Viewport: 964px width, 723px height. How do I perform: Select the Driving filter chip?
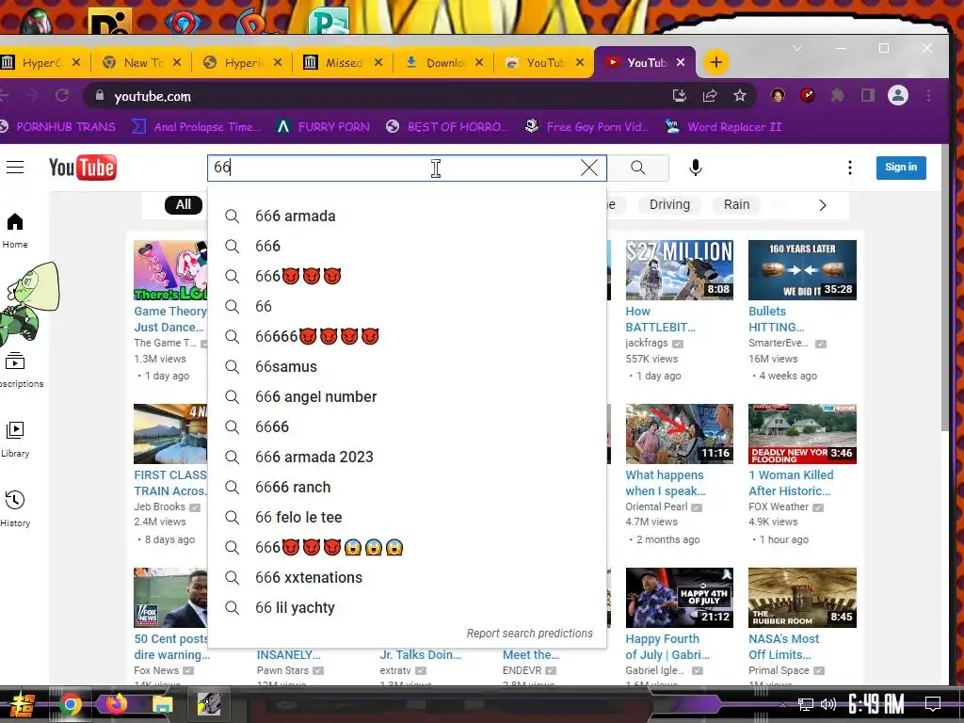tap(669, 204)
